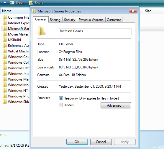Screen dimensions: 164x149
Task: Click the Created date value
Action: pos(90,86)
